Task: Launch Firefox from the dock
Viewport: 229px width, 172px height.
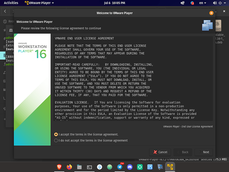Action: pyautogui.click(x=69, y=167)
